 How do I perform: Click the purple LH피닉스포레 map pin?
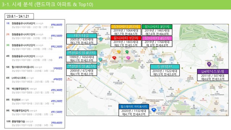click(x=209, y=64)
